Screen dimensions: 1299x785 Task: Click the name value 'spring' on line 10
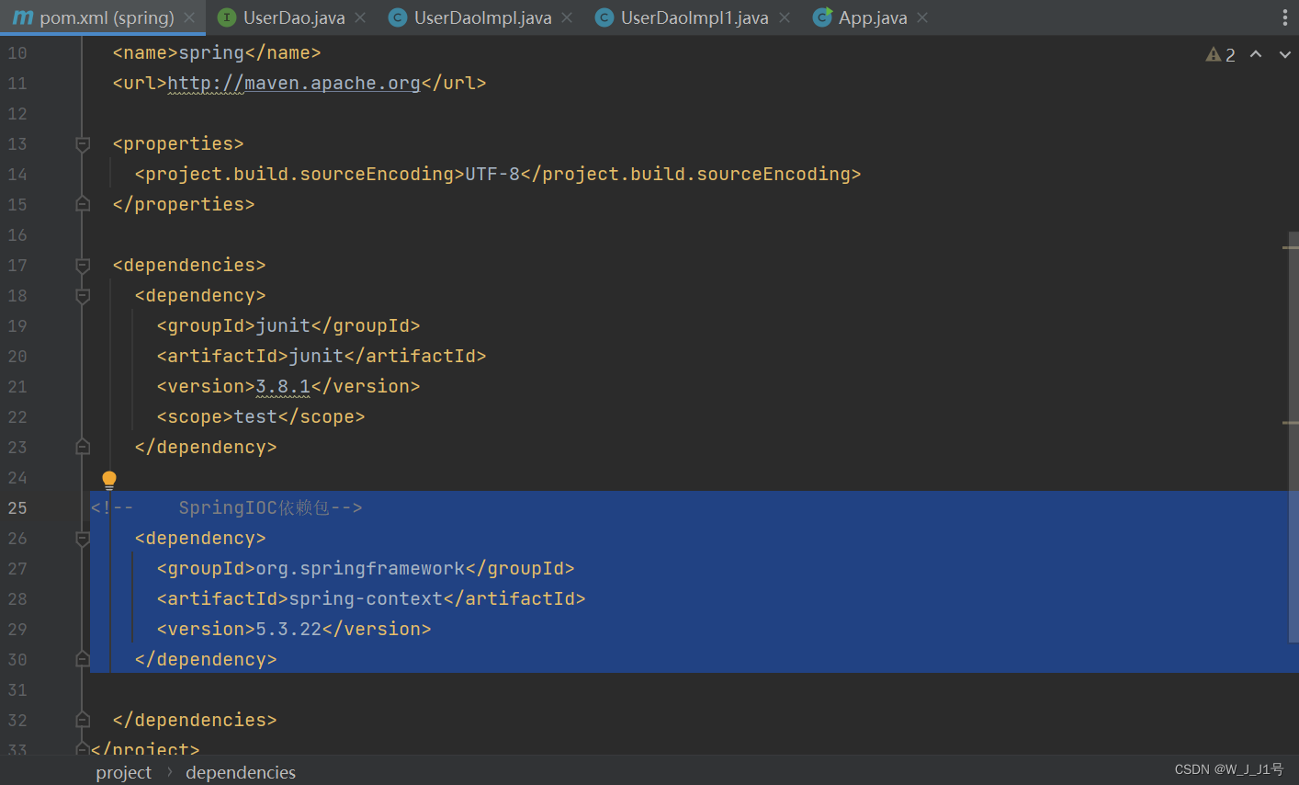pos(211,52)
